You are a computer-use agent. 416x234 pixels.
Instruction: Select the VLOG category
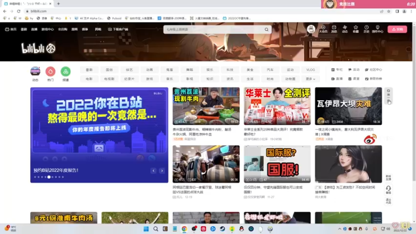[x=310, y=70]
